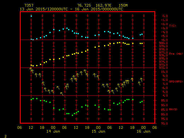Click the -4.0 temperature tick value
The image size is (184, 138).
point(164,32)
